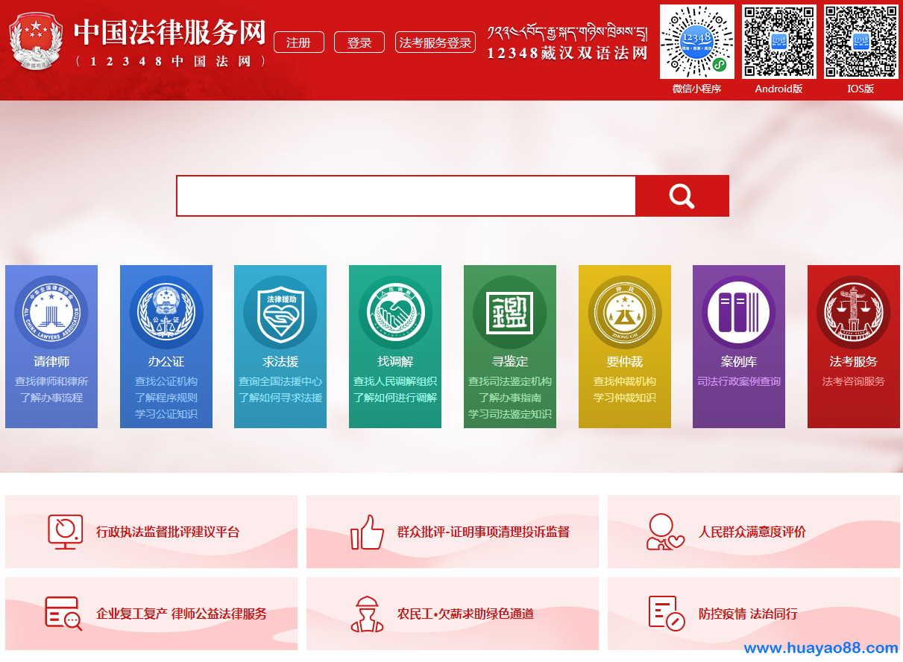
Task: Click the 注册 register button
Action: tap(299, 42)
